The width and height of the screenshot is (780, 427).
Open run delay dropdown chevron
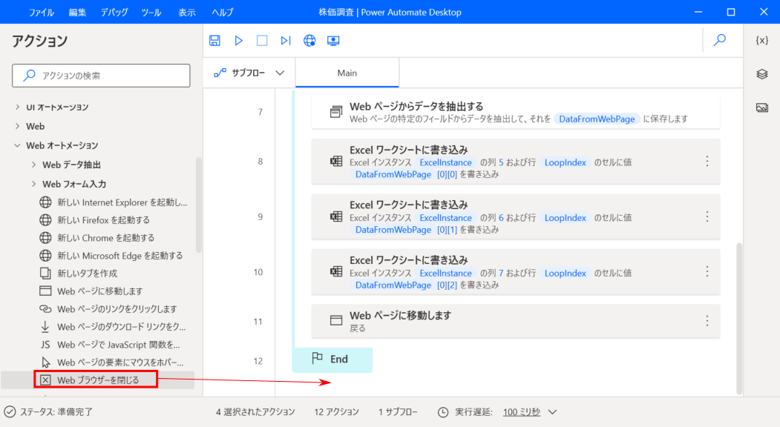point(552,412)
